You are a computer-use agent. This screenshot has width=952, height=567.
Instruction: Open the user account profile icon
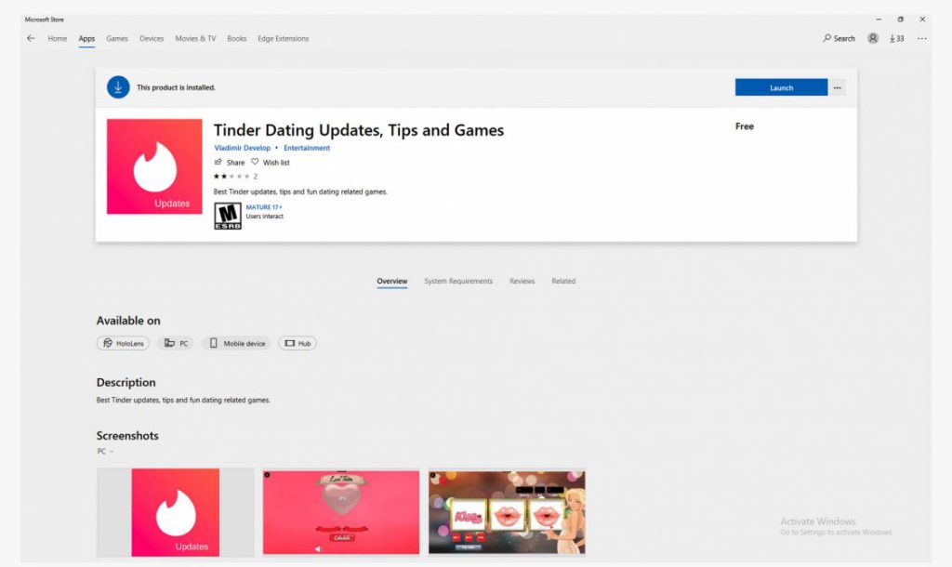click(872, 38)
